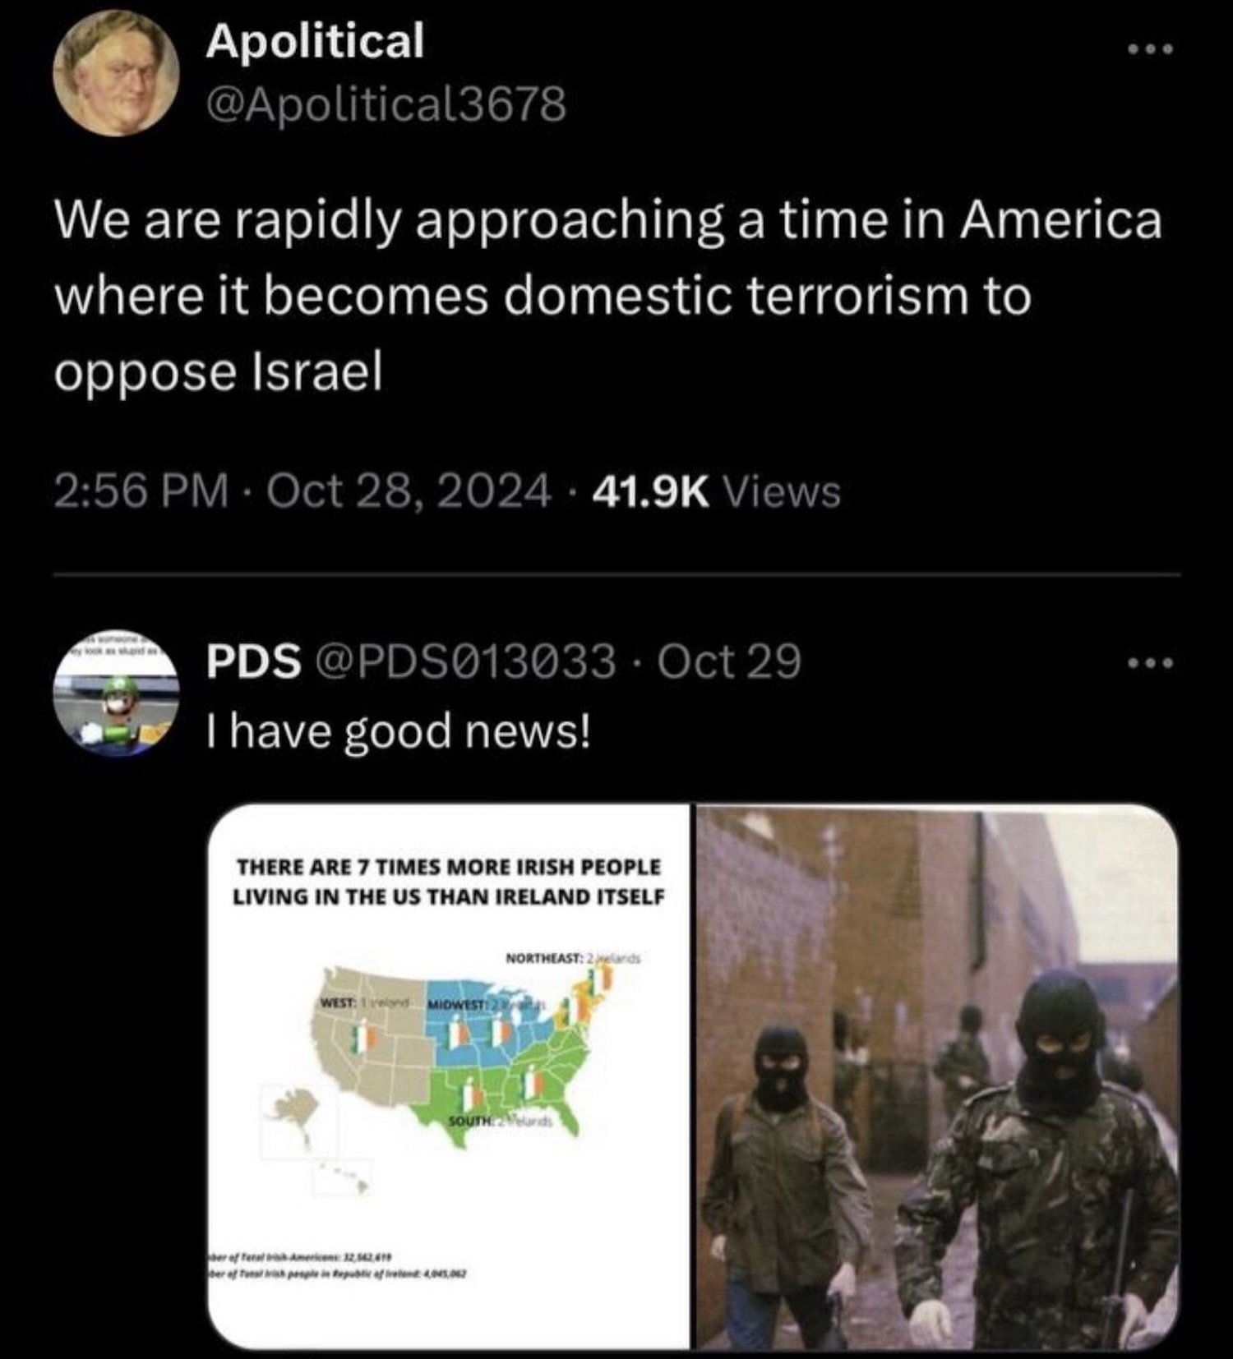Click the PDS display name

(253, 661)
